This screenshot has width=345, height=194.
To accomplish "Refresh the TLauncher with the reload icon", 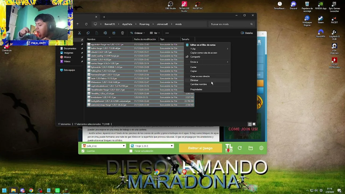I will 240,148.
